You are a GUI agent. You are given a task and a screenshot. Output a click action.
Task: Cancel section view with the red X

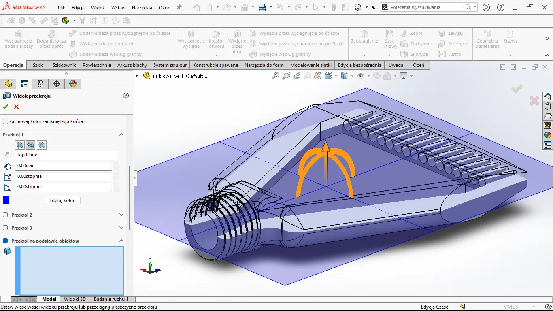17,107
